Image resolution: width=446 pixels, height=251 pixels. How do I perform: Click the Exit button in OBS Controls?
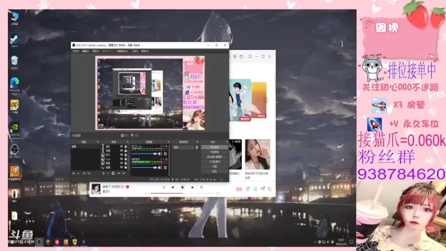(215, 171)
